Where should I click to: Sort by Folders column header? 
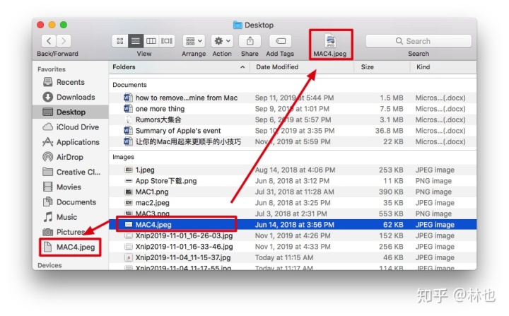pos(179,67)
